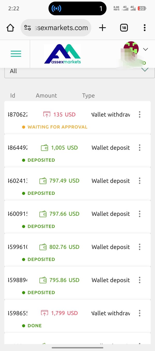155x351 pixels.
Task: Tap the browser home icon
Action: click(10, 28)
